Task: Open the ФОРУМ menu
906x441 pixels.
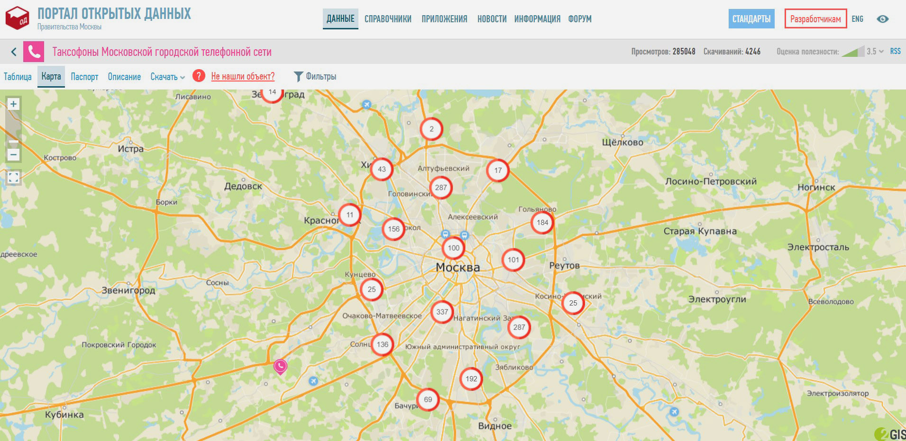Action: 580,19
